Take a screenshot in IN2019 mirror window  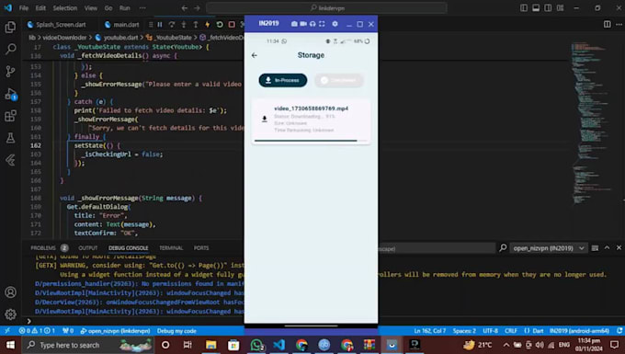point(294,24)
